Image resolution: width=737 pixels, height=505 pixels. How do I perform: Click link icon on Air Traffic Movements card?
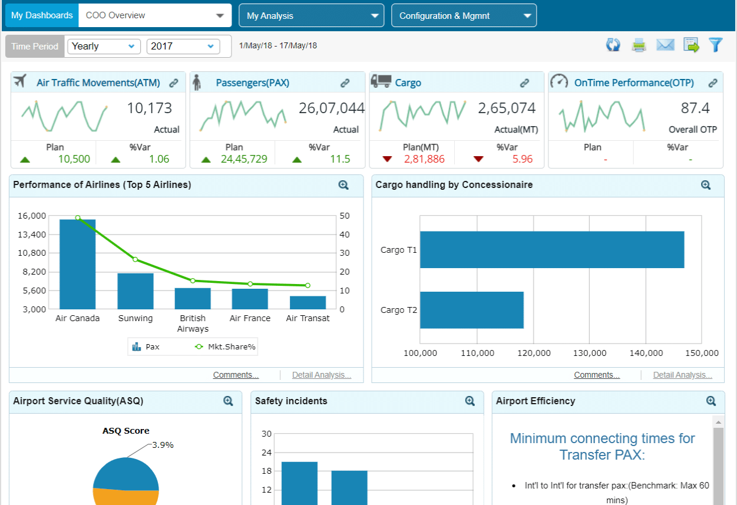coord(174,83)
